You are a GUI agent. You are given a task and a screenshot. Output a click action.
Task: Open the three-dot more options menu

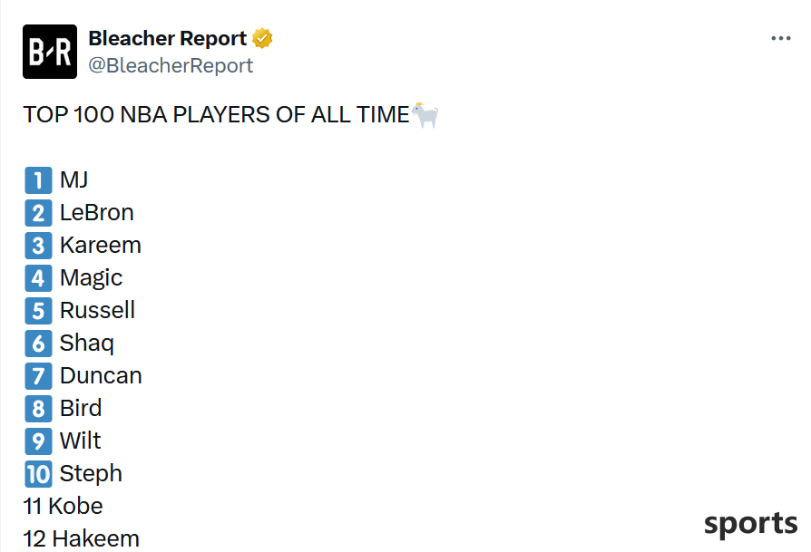coord(780,38)
